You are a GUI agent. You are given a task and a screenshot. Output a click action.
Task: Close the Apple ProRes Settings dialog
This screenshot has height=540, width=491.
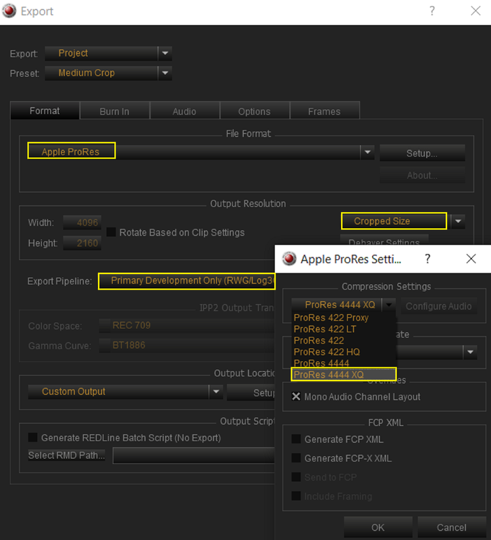coord(471,259)
